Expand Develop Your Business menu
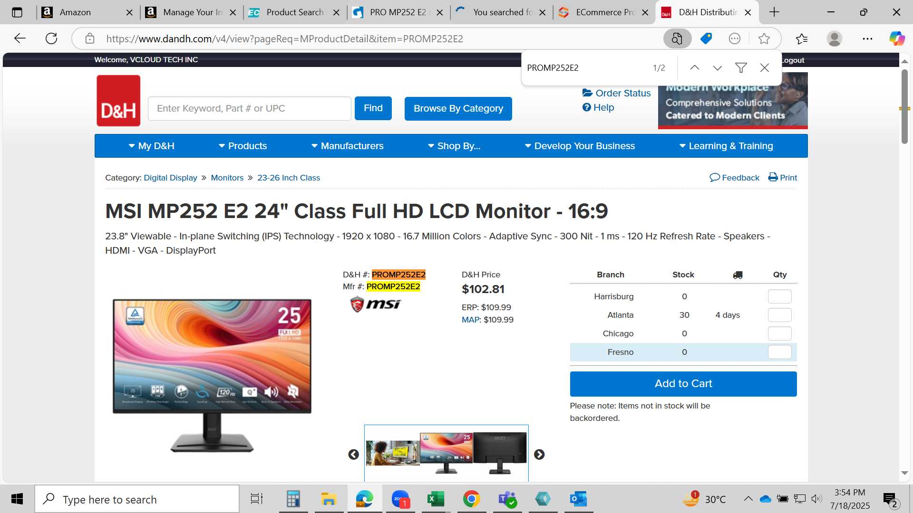 pos(580,146)
